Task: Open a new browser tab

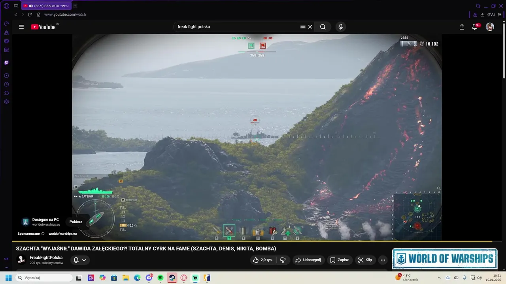Action: point(75,6)
